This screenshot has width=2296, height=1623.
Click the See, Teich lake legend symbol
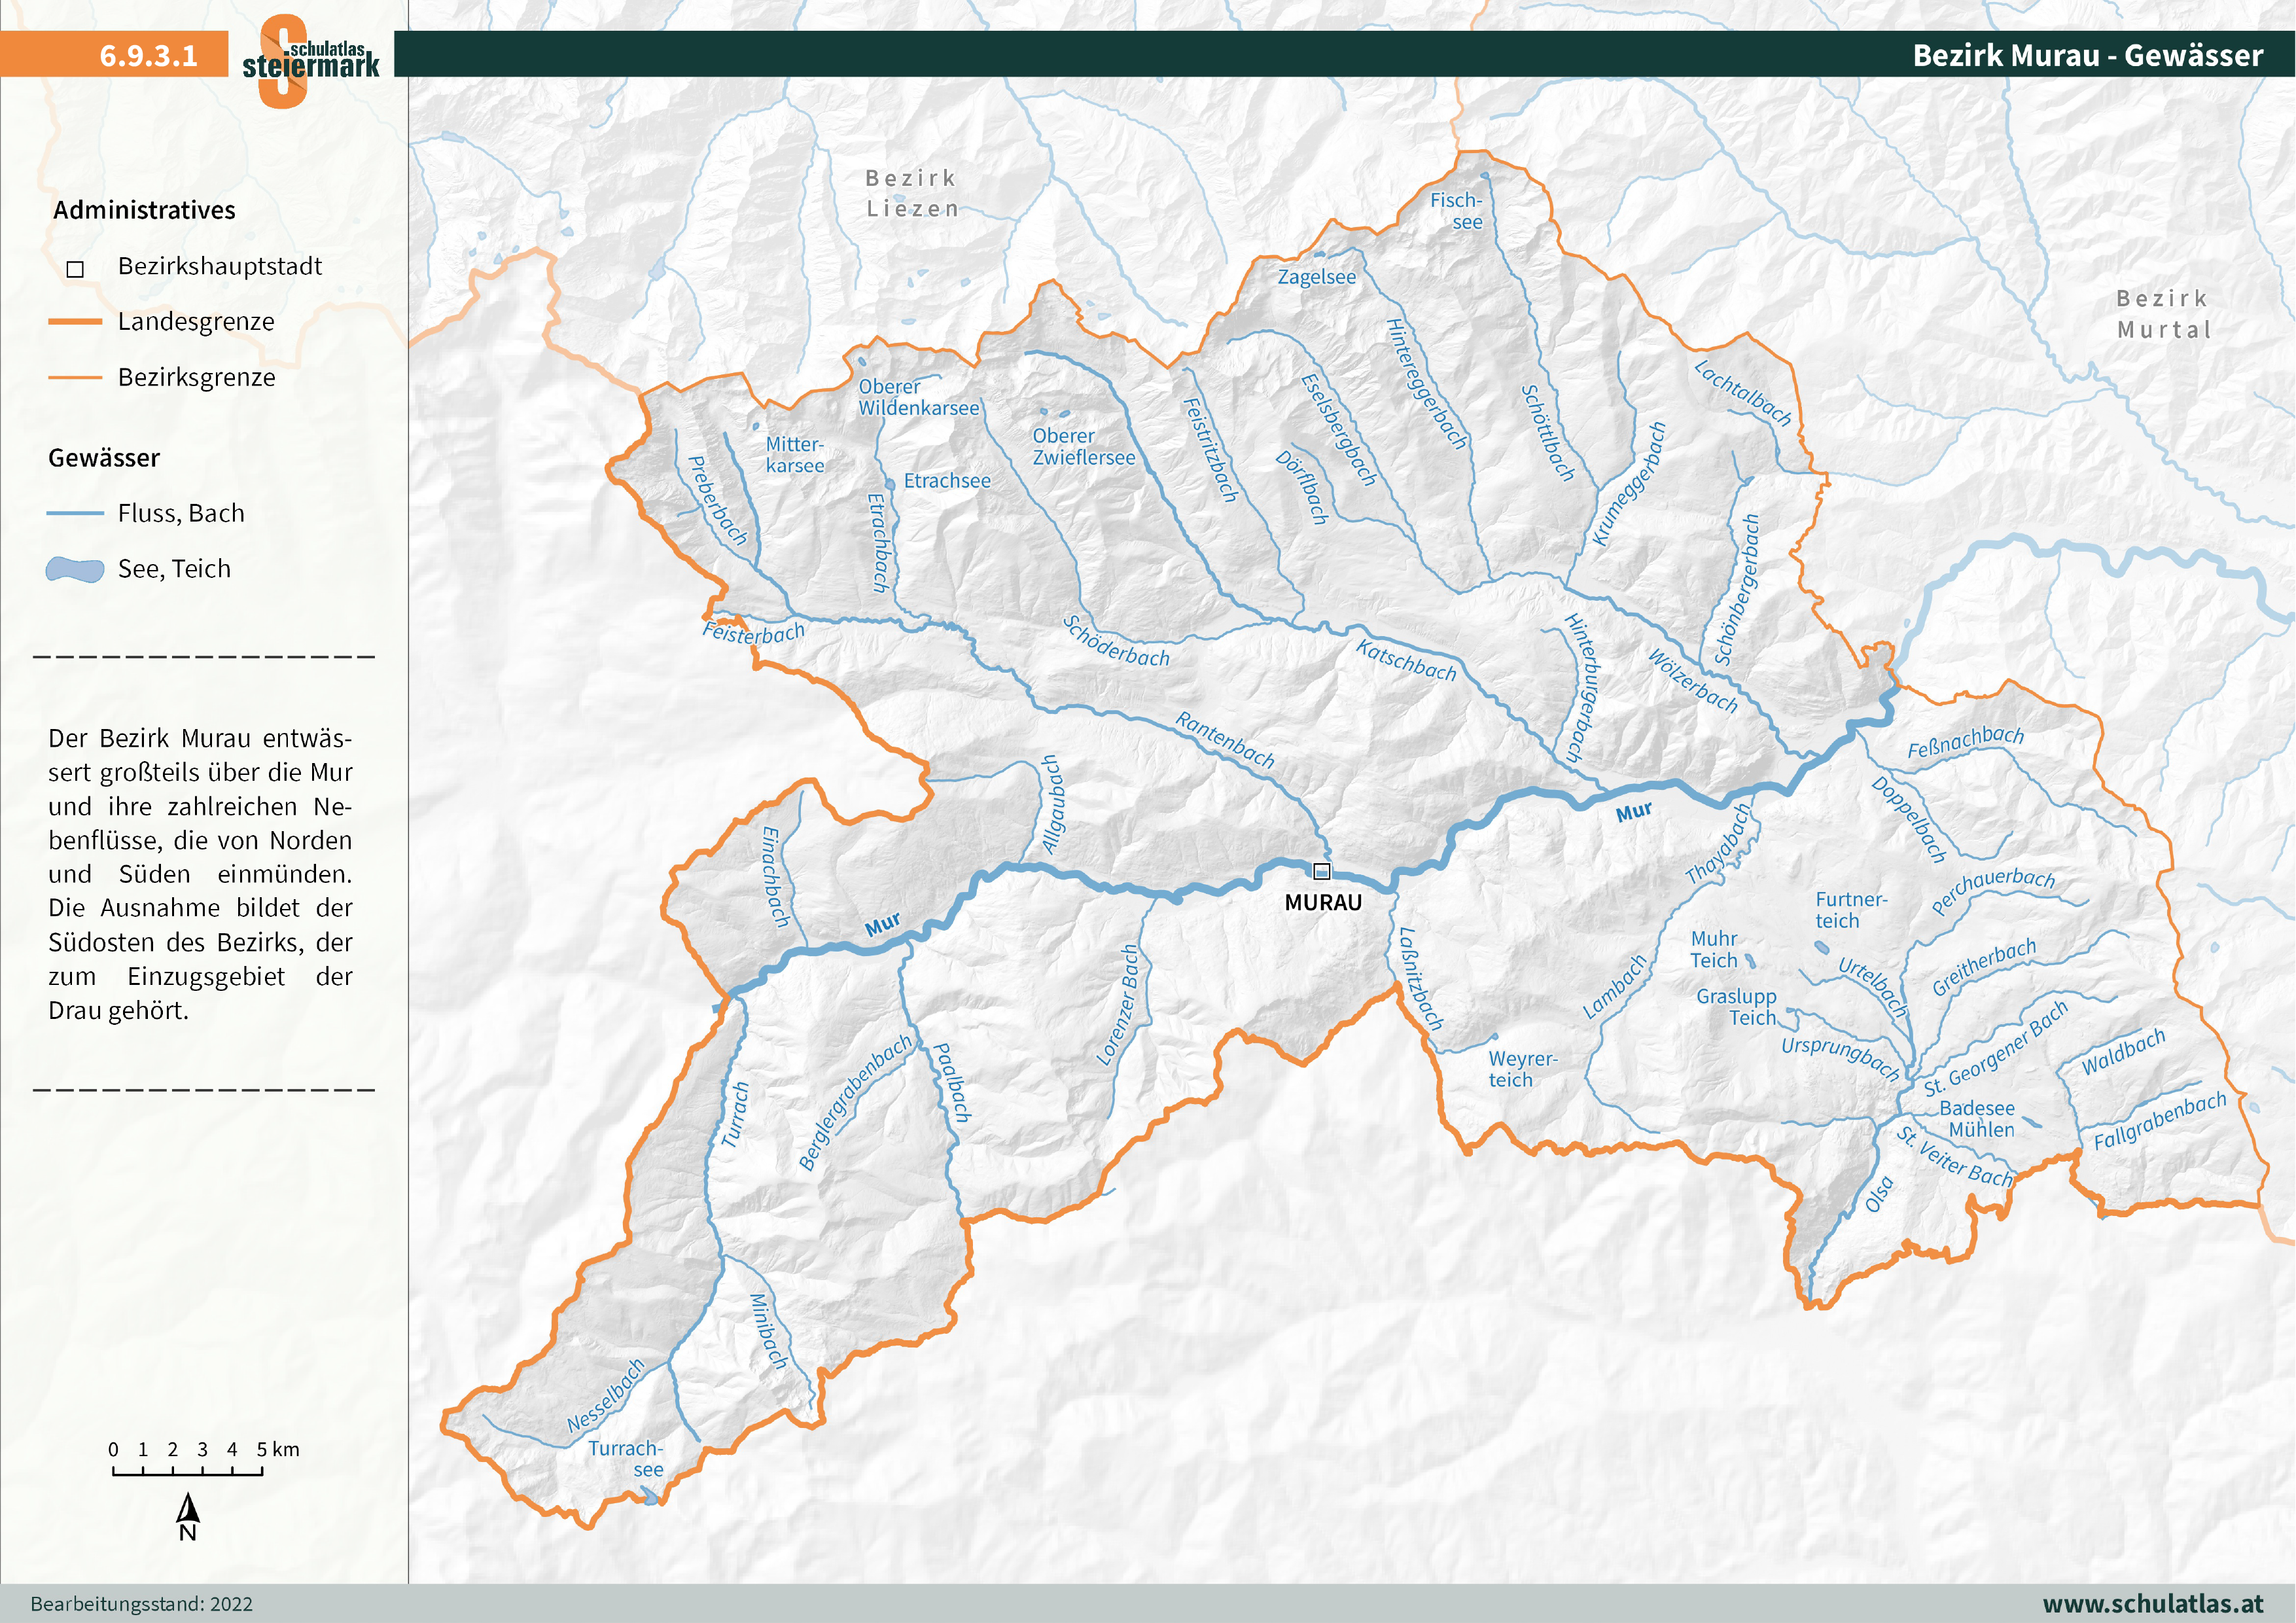[75, 570]
